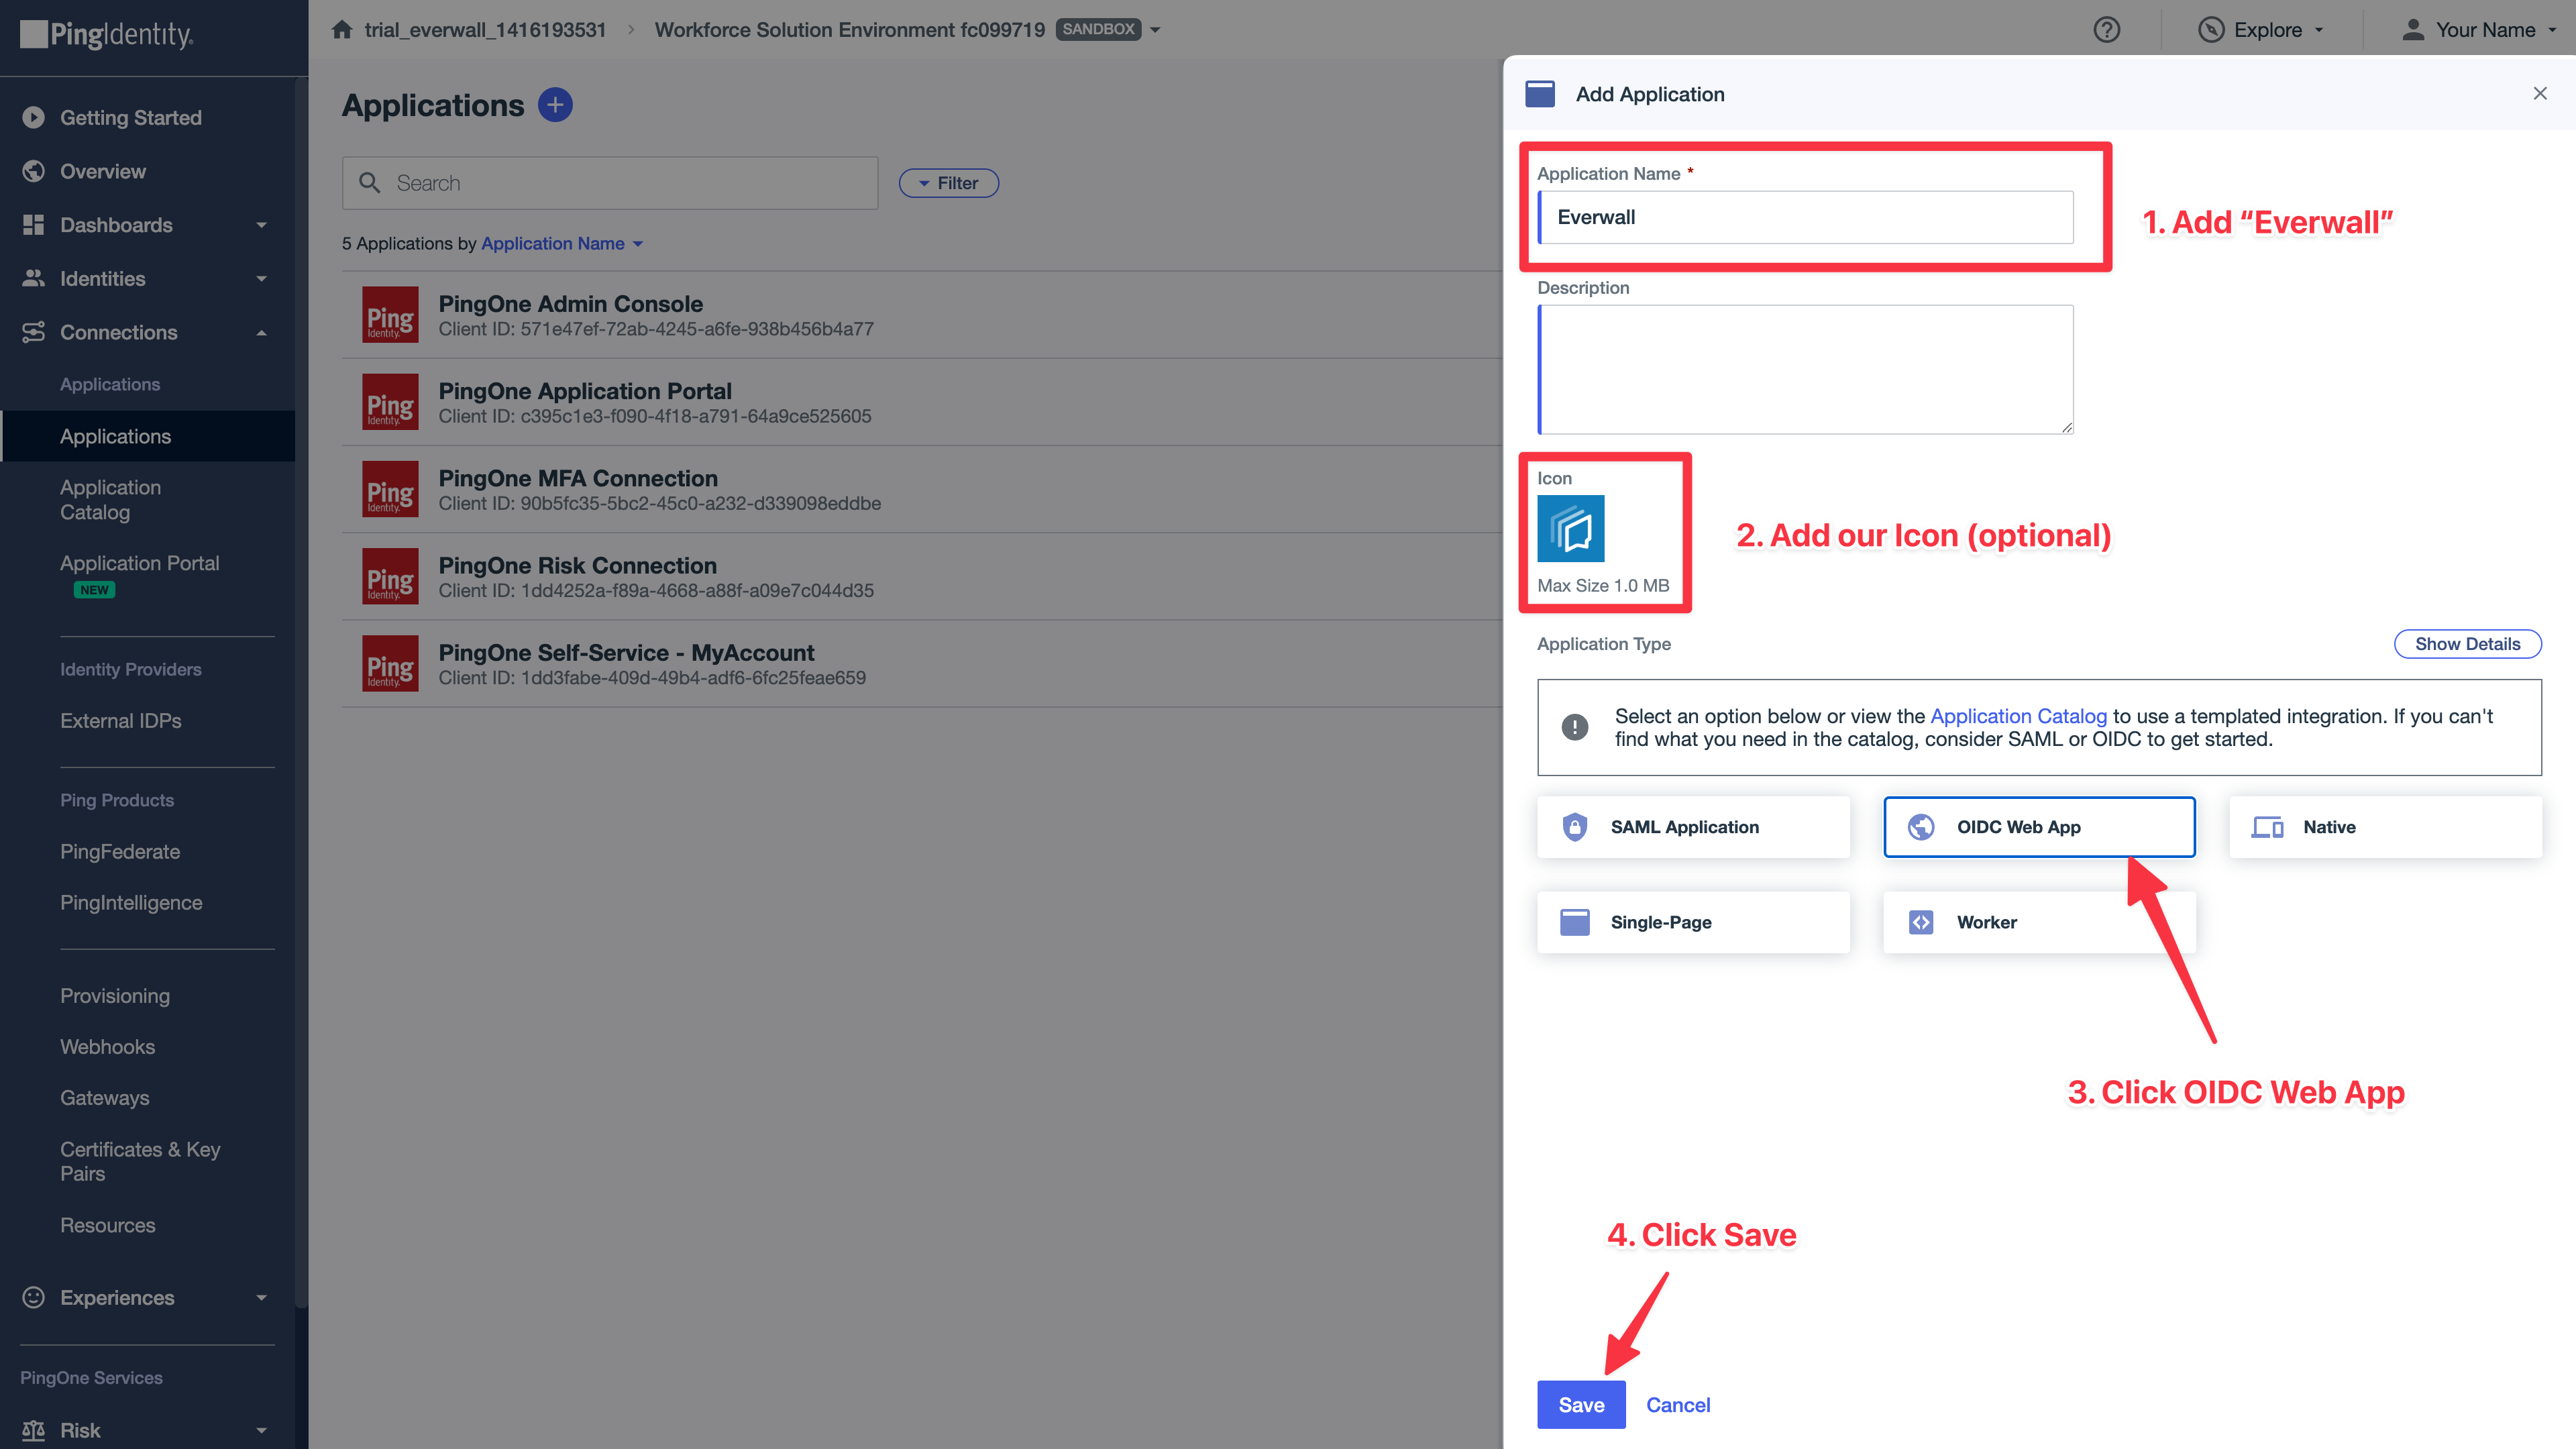Click the blue plus add application icon
2576x1449 pixels.
[555, 104]
